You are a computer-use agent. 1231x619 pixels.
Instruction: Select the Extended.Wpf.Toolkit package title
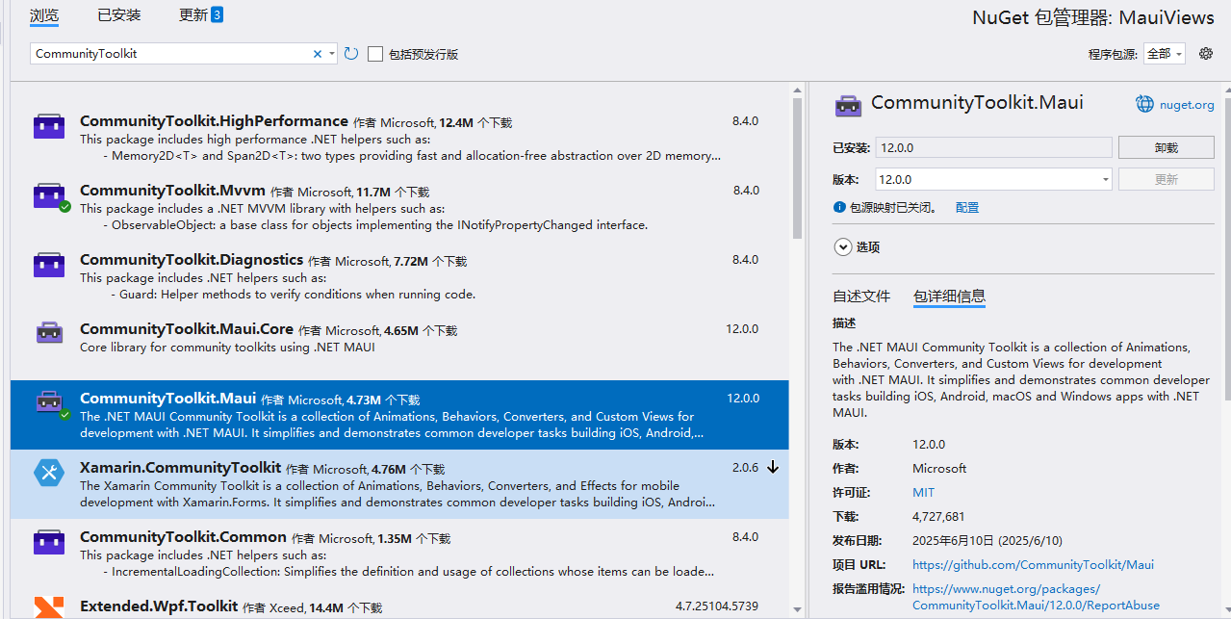[159, 606]
